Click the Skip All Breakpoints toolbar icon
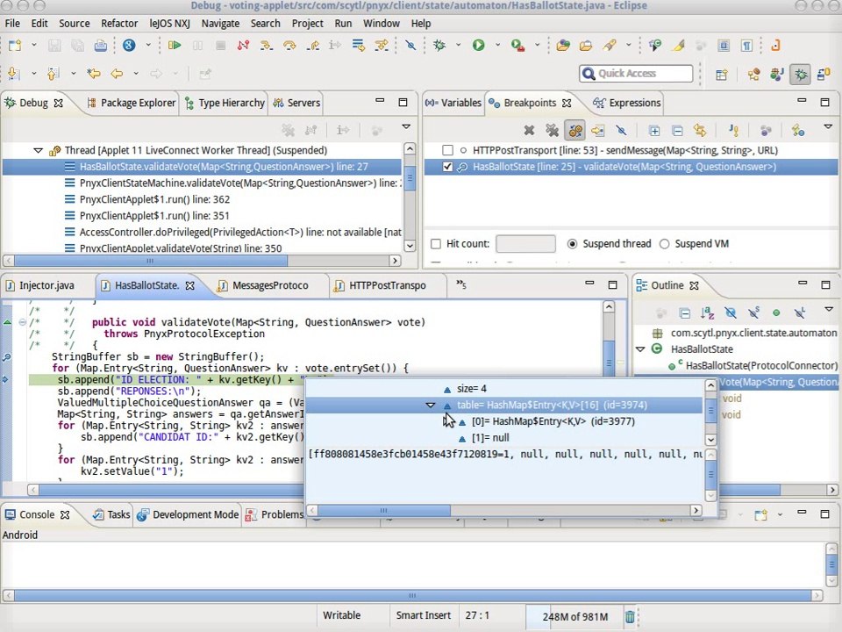Image resolution: width=842 pixels, height=632 pixels. coord(410,46)
